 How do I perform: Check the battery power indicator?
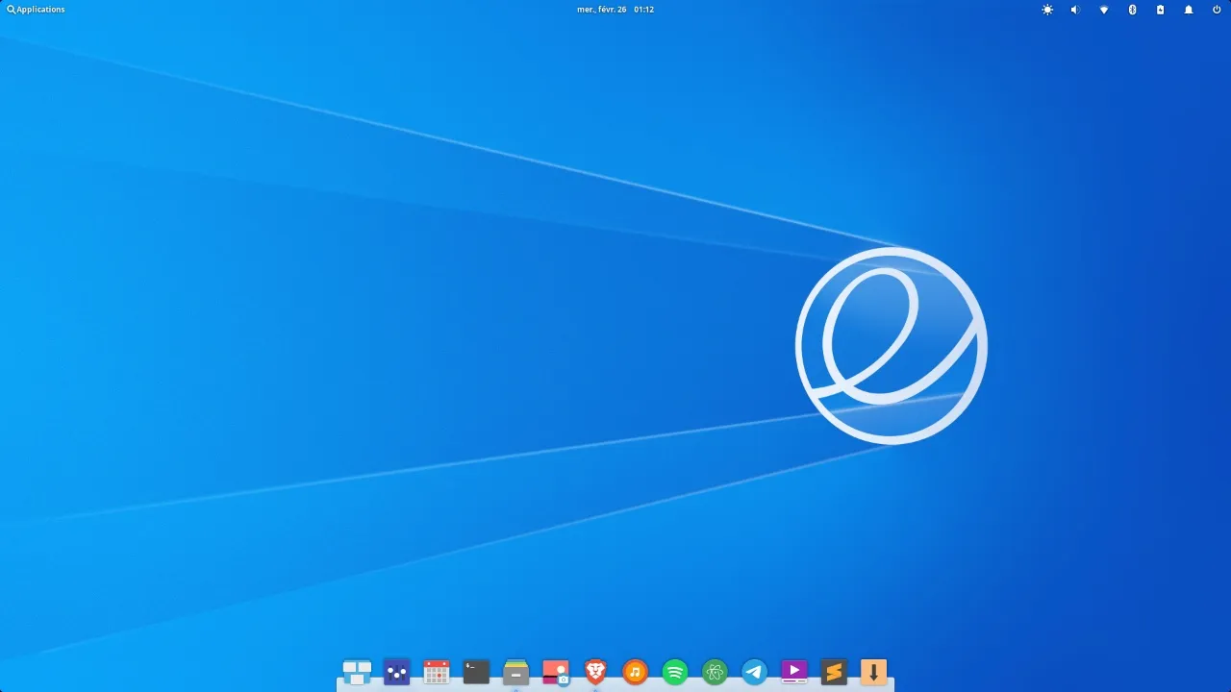1160,10
